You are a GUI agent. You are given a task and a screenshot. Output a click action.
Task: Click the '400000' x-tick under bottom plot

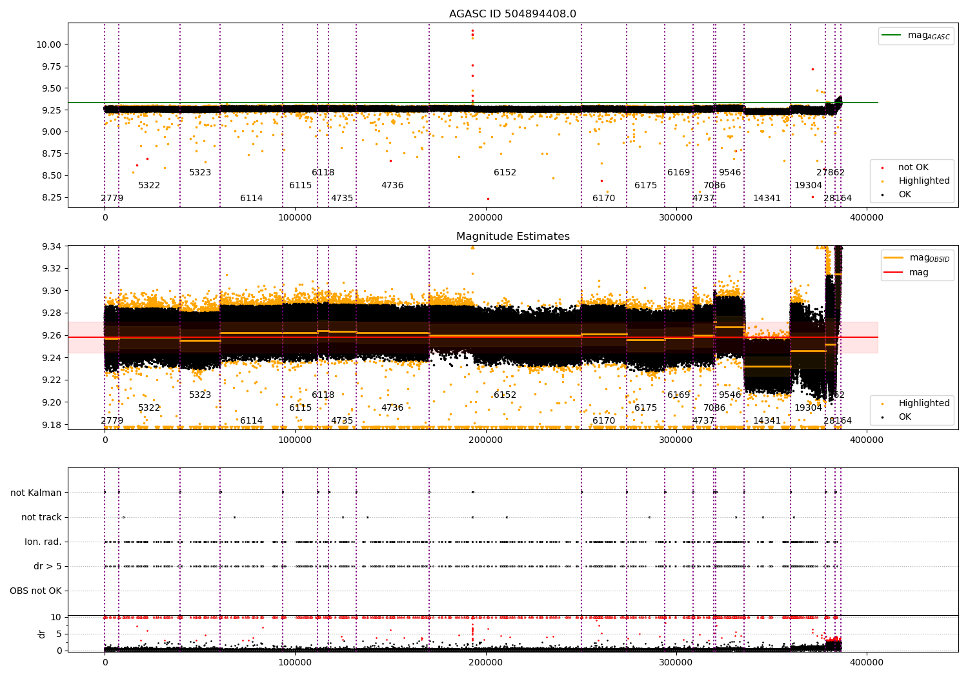tap(867, 663)
